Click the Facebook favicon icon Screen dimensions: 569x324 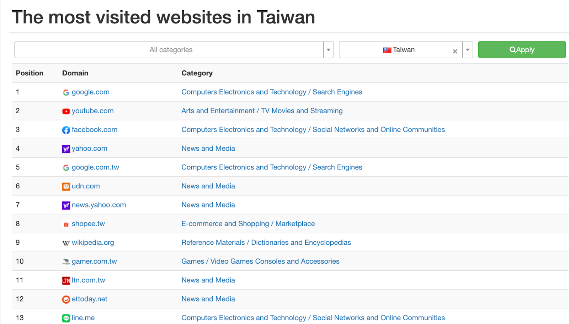coord(66,130)
